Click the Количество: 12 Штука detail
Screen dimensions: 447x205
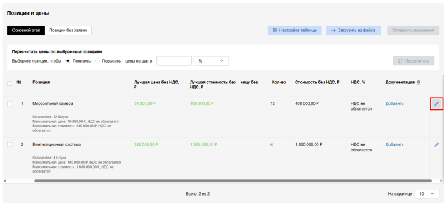pyautogui.click(x=50, y=117)
